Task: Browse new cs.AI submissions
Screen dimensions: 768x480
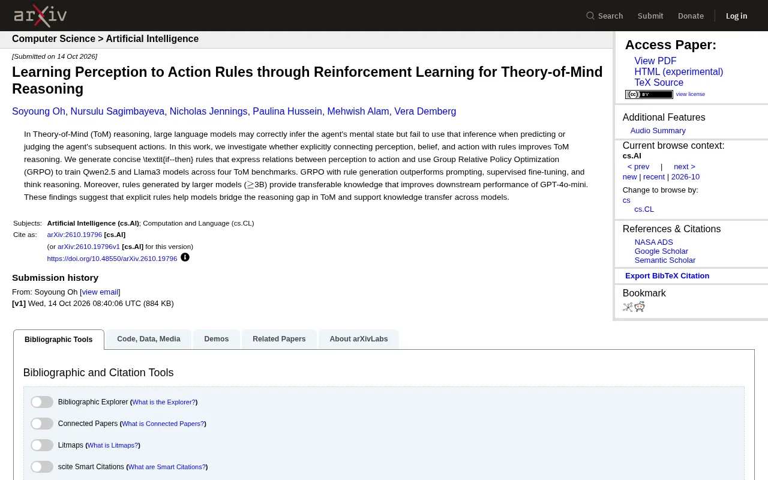Action: click(x=629, y=177)
